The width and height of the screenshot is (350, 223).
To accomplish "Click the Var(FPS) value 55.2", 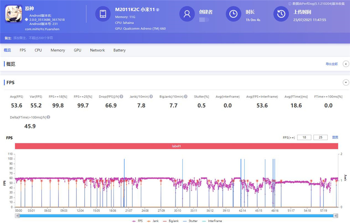I will coord(36,105).
